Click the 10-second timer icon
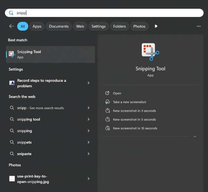The height and width of the screenshot is (192, 208). click(107, 128)
